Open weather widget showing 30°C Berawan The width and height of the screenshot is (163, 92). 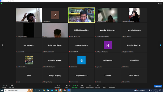140,90
